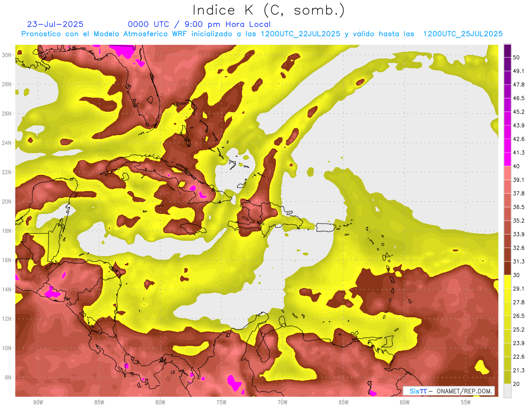Click the '12N' latitude label
Viewport: 528px width, 408px height.
(x=7, y=319)
